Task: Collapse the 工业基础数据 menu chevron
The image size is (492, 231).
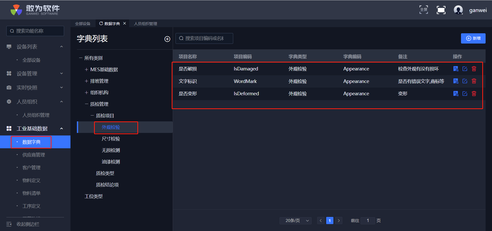Action: point(61,128)
